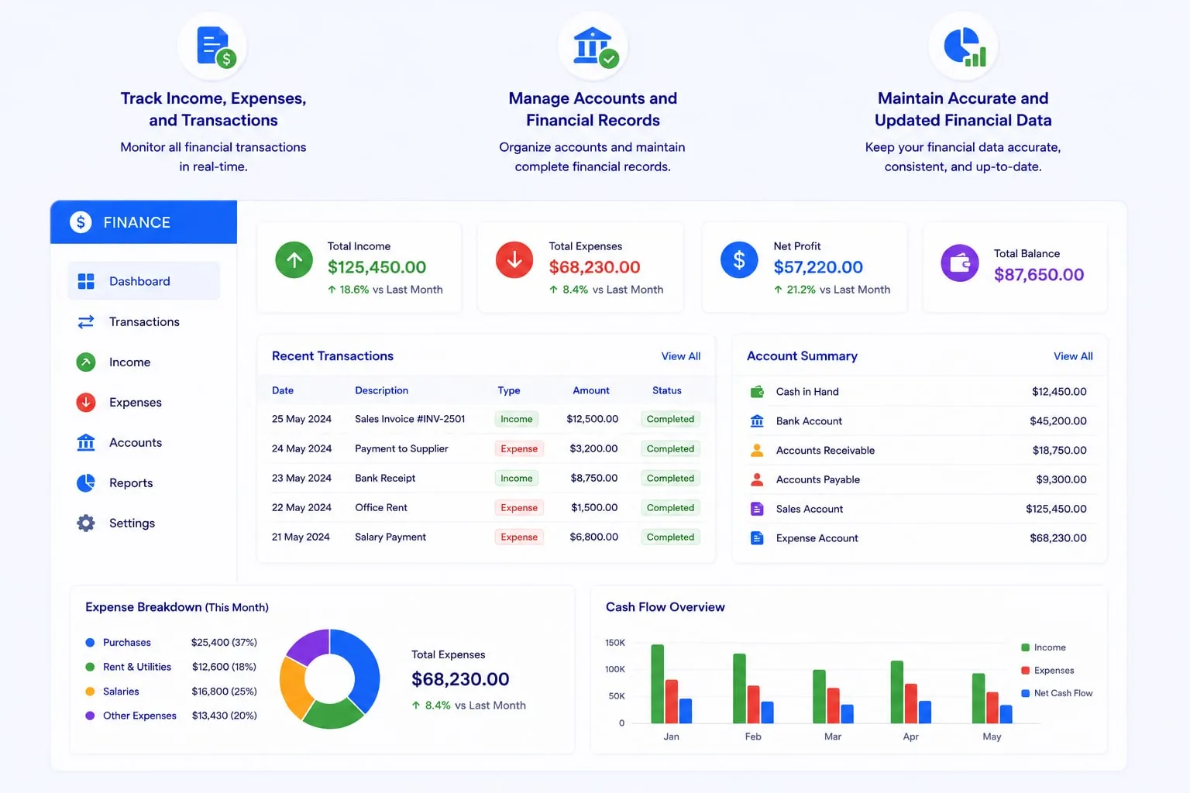Go to the Transactions menu item
This screenshot has height=793, width=1190.
click(144, 321)
